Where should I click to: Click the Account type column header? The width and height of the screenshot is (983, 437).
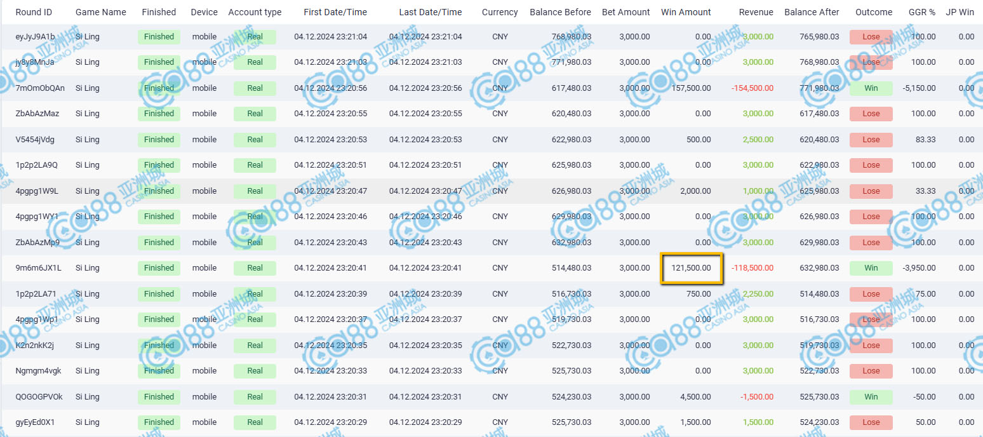[x=255, y=12]
